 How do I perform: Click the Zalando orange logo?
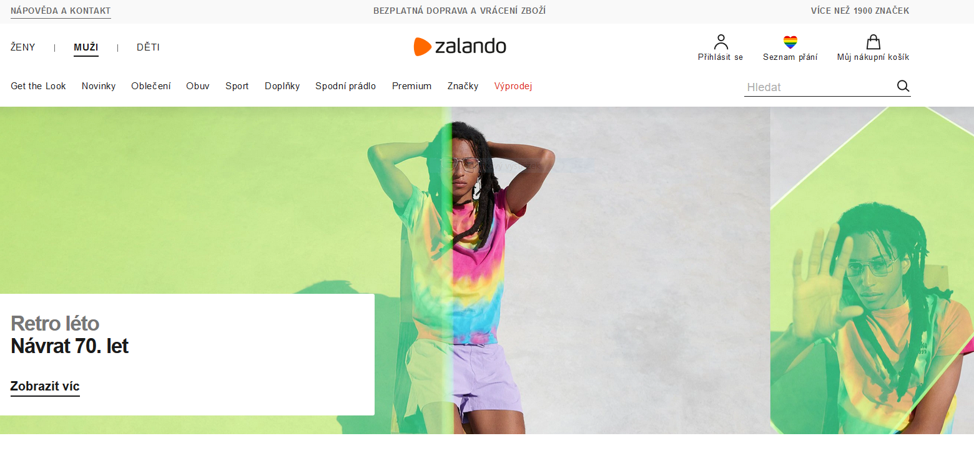coord(460,46)
